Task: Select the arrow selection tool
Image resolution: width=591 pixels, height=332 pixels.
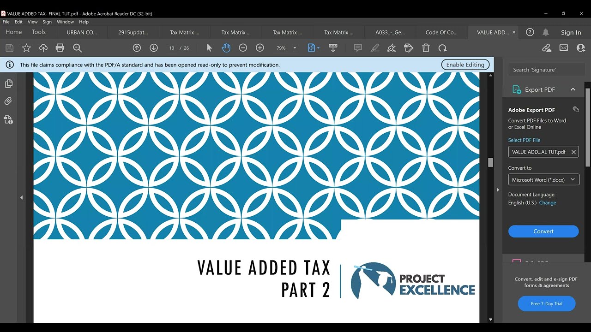Action: click(x=209, y=48)
